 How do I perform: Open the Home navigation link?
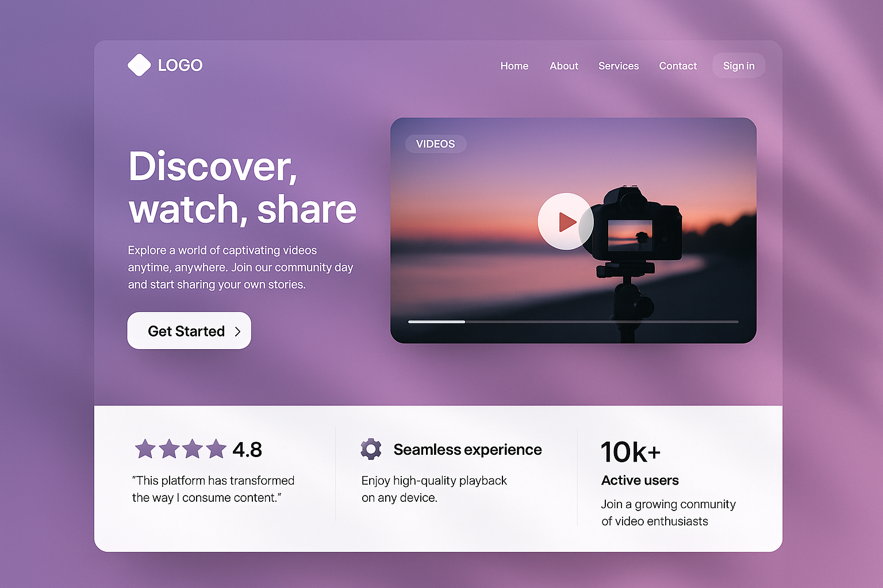[x=514, y=66]
